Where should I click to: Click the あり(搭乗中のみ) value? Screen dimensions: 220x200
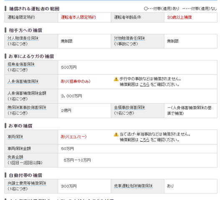point(76,82)
